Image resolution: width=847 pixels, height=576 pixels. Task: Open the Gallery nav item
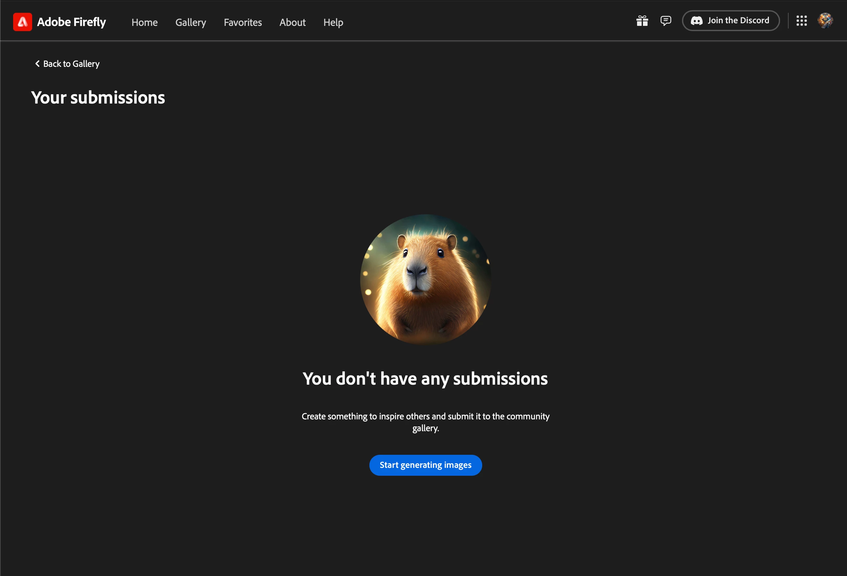point(191,23)
